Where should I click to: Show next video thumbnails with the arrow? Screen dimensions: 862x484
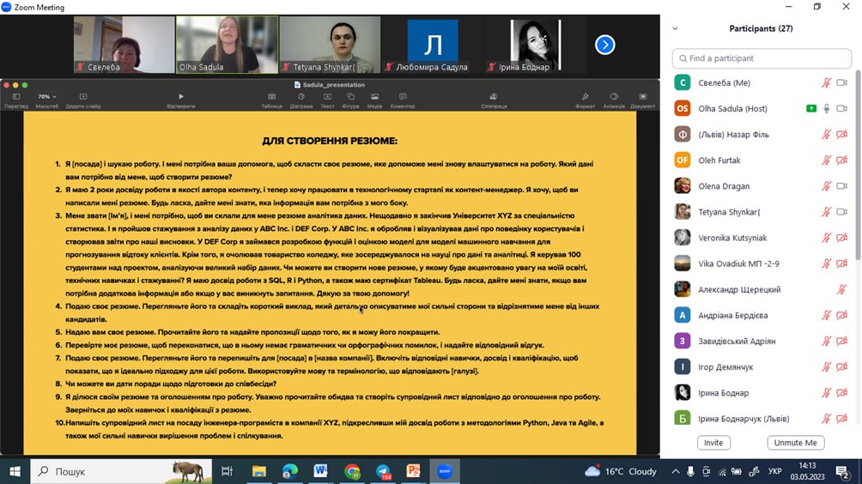605,44
